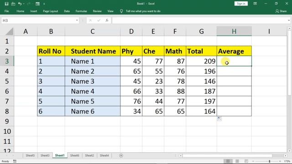The image size is (292, 164).
Task: Click the zoom out minus icon
Action: pos(253,161)
